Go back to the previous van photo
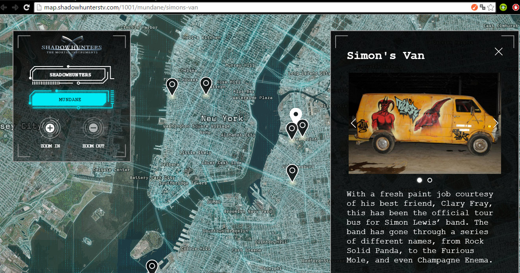Image resolution: width=520 pixels, height=273 pixels. [353, 123]
